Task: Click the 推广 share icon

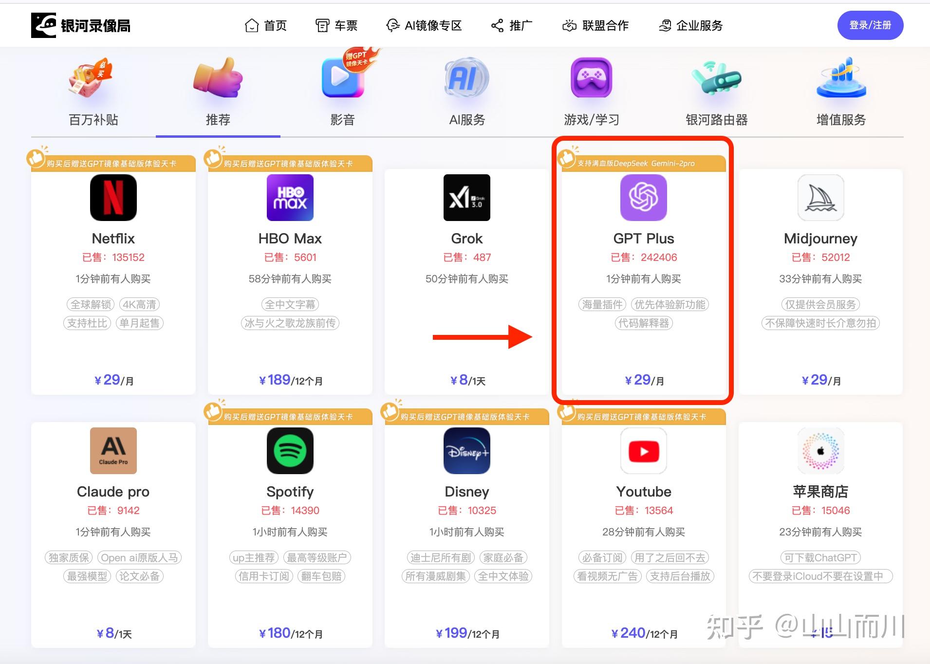Action: 497,25
